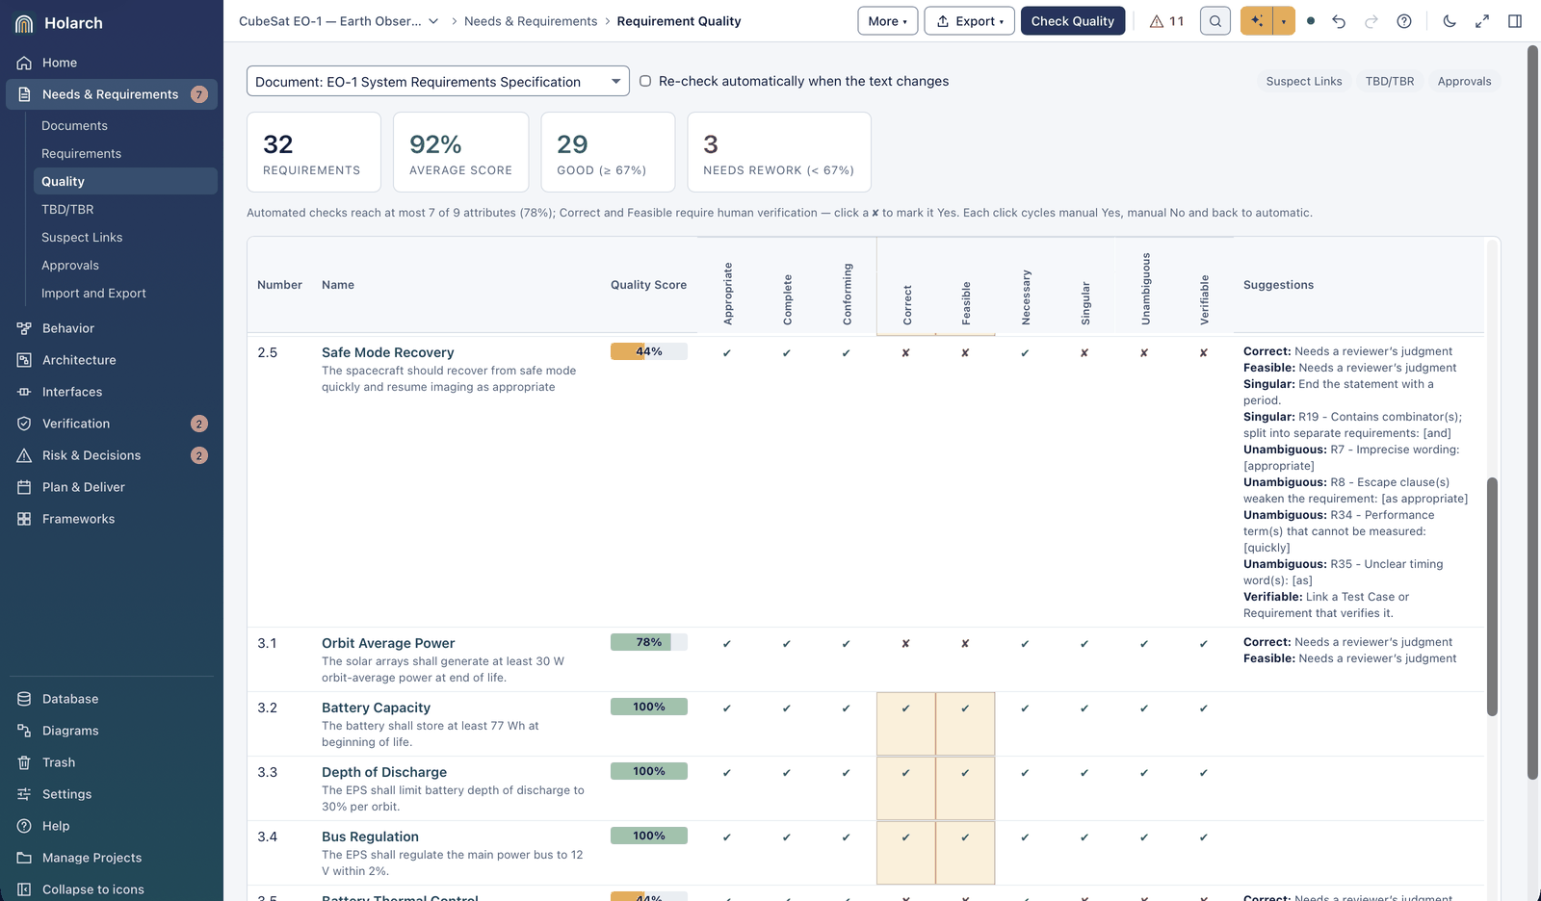Open the Approvals shortcut button at top right

[1464, 82]
